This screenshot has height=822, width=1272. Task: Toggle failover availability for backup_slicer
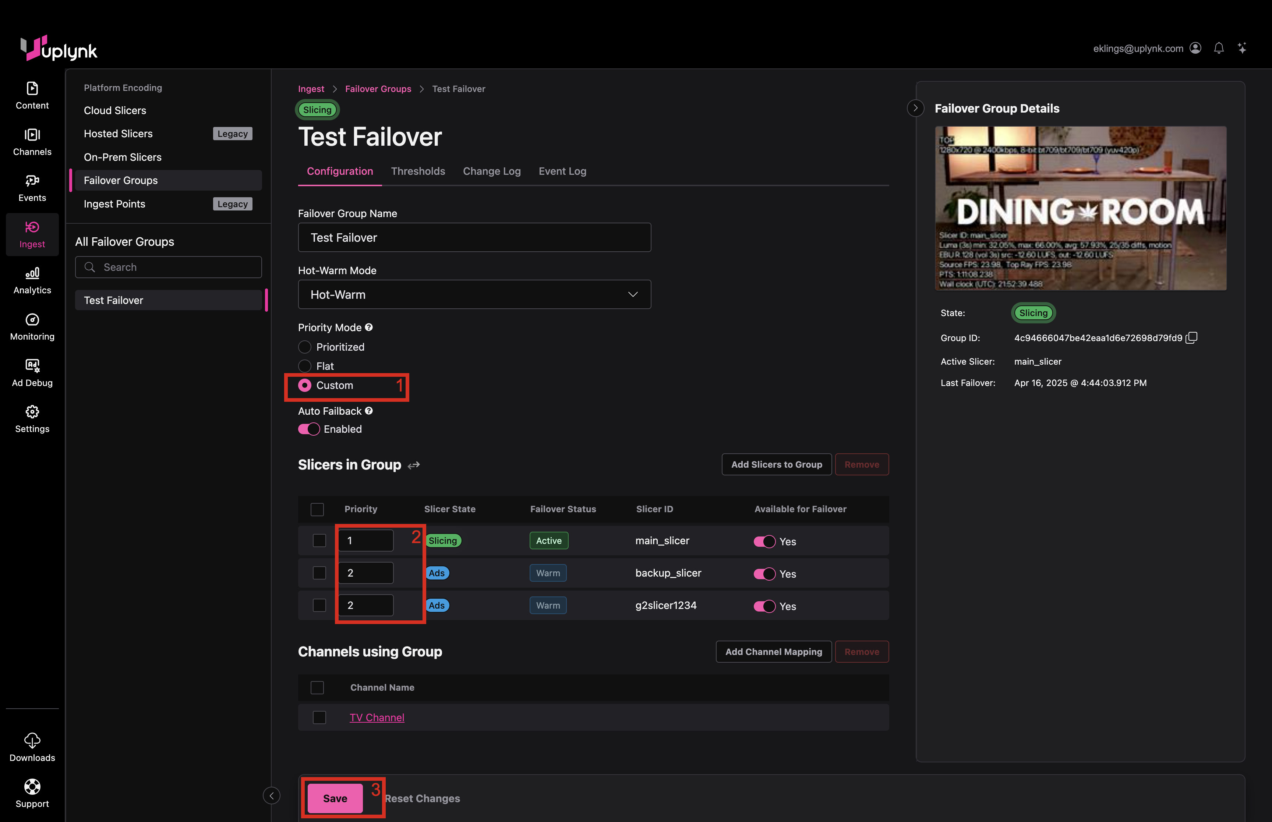[764, 574]
